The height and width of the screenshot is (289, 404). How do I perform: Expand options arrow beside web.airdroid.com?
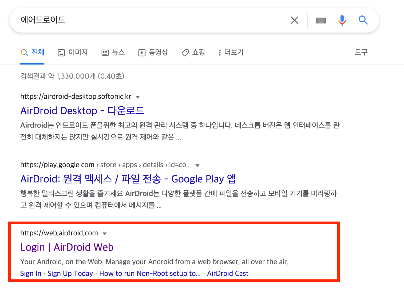click(x=105, y=234)
